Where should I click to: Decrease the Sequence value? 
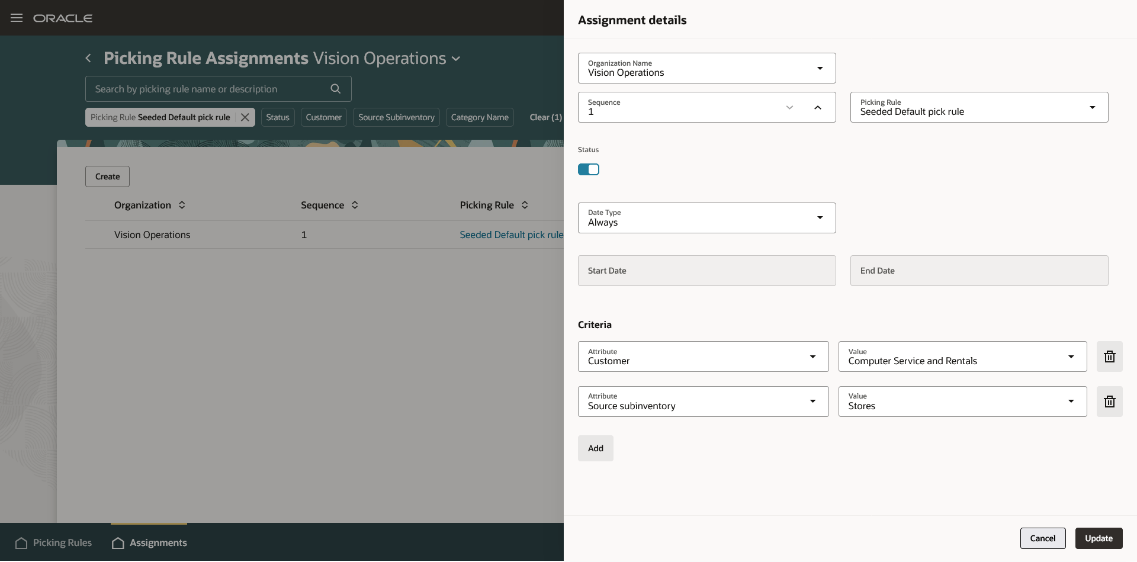789,107
